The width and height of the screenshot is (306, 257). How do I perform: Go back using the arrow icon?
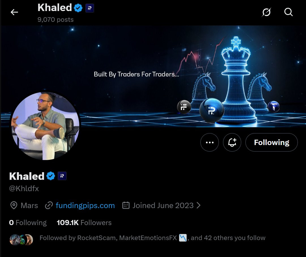pyautogui.click(x=14, y=12)
